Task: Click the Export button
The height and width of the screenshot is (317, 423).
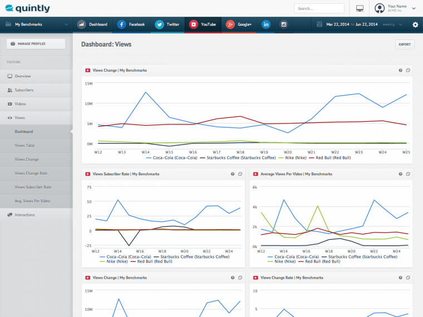Action: coord(405,44)
